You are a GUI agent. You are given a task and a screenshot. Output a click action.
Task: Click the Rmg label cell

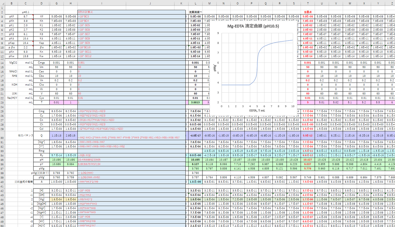point(41,151)
